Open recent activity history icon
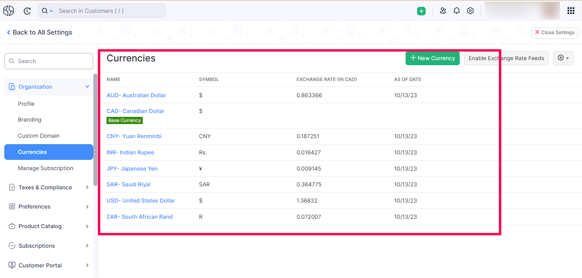582x278 pixels. (x=27, y=11)
